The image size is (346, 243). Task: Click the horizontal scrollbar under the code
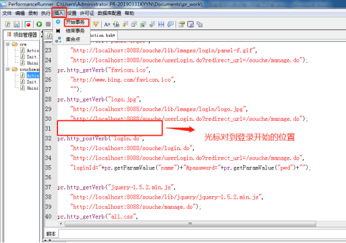click(190, 224)
